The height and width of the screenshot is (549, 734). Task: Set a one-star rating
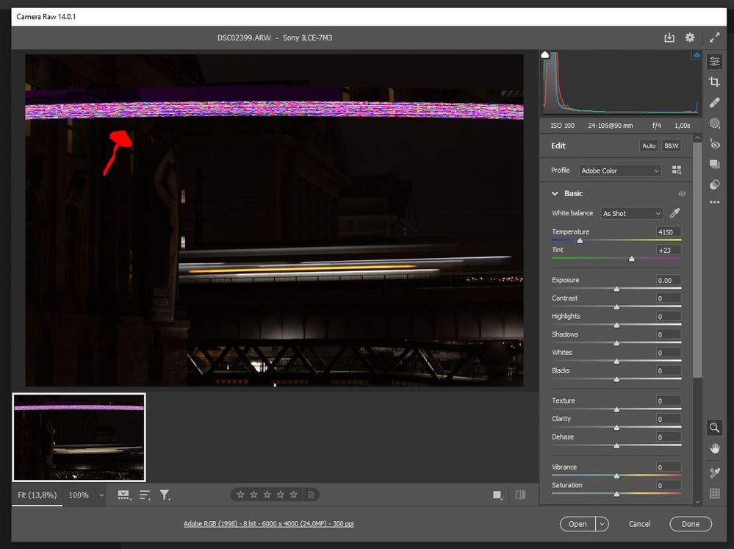(240, 495)
